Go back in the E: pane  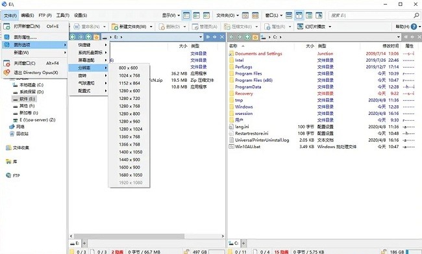point(73,37)
